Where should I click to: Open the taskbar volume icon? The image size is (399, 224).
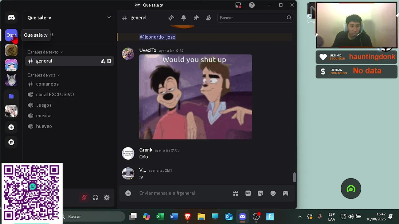tap(351, 217)
